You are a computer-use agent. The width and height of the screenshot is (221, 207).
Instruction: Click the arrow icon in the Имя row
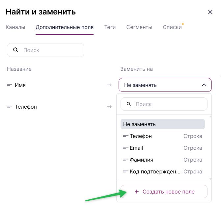[x=109, y=85]
